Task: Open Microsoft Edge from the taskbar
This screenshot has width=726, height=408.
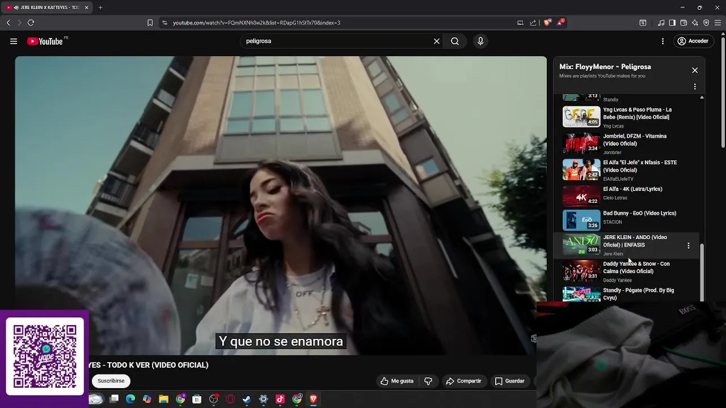Action: [x=130, y=399]
